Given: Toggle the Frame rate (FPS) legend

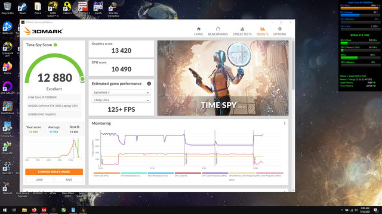Looking at the screenshot, I should pyautogui.click(x=106, y=174).
